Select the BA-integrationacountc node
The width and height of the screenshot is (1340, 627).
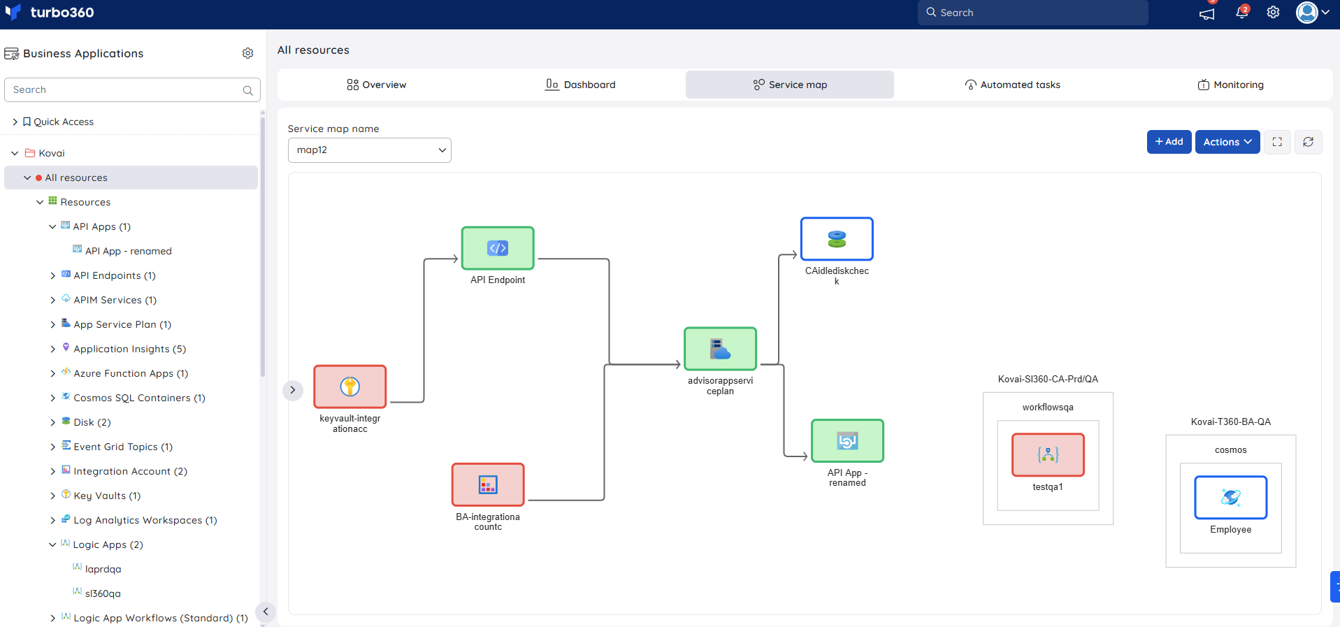488,484
